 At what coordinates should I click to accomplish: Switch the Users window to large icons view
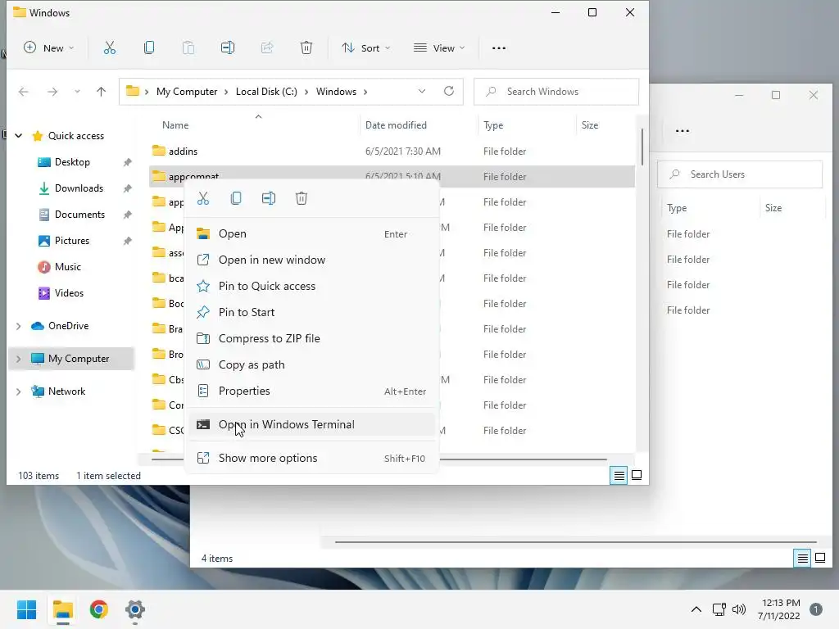pyautogui.click(x=820, y=559)
